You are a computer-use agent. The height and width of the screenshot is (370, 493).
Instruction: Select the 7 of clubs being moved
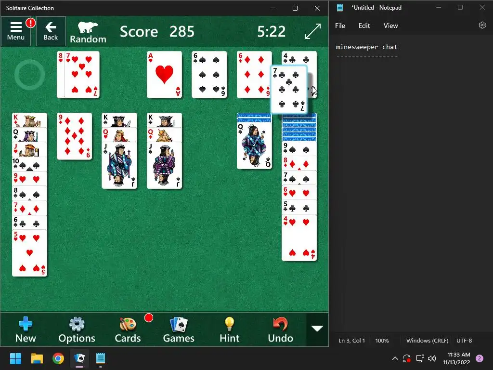[289, 89]
